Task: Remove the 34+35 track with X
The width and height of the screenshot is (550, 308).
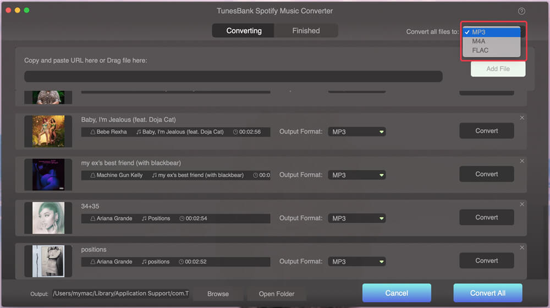Action: (x=522, y=204)
